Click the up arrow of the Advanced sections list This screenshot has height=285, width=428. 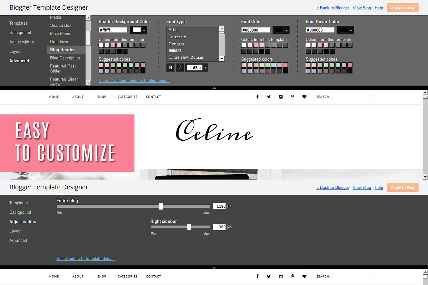coord(88,17)
